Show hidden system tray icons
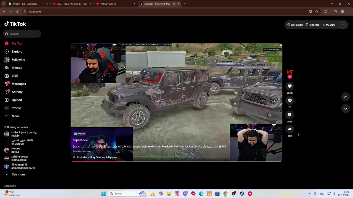Image resolution: width=353 pixels, height=198 pixels. coord(309,194)
